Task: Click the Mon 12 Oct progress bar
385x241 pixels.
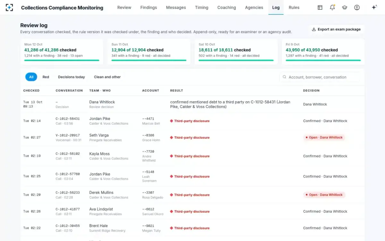Action: coord(62,60)
